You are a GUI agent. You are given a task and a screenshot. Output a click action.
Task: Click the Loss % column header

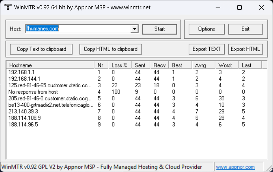point(120,65)
